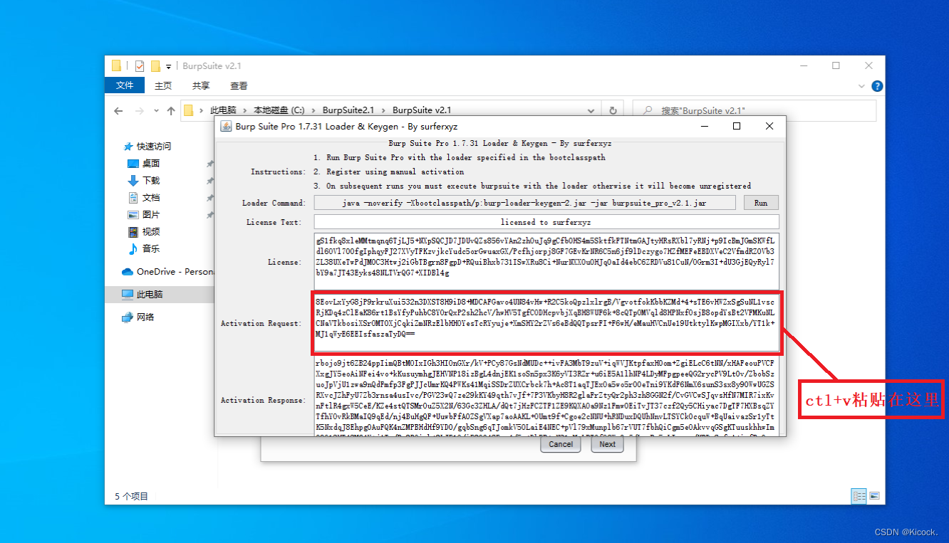Open the 文件 menu tab in Explorer
Viewport: 949px width, 543px height.
point(125,85)
